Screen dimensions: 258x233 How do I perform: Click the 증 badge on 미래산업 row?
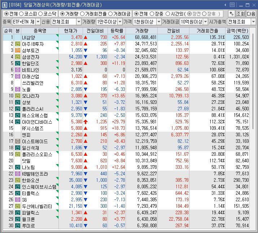point(18,76)
